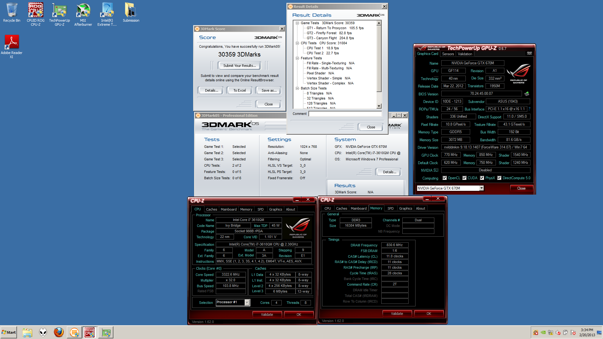Switch to the Sensors tab in GPU-Z

click(x=448, y=54)
